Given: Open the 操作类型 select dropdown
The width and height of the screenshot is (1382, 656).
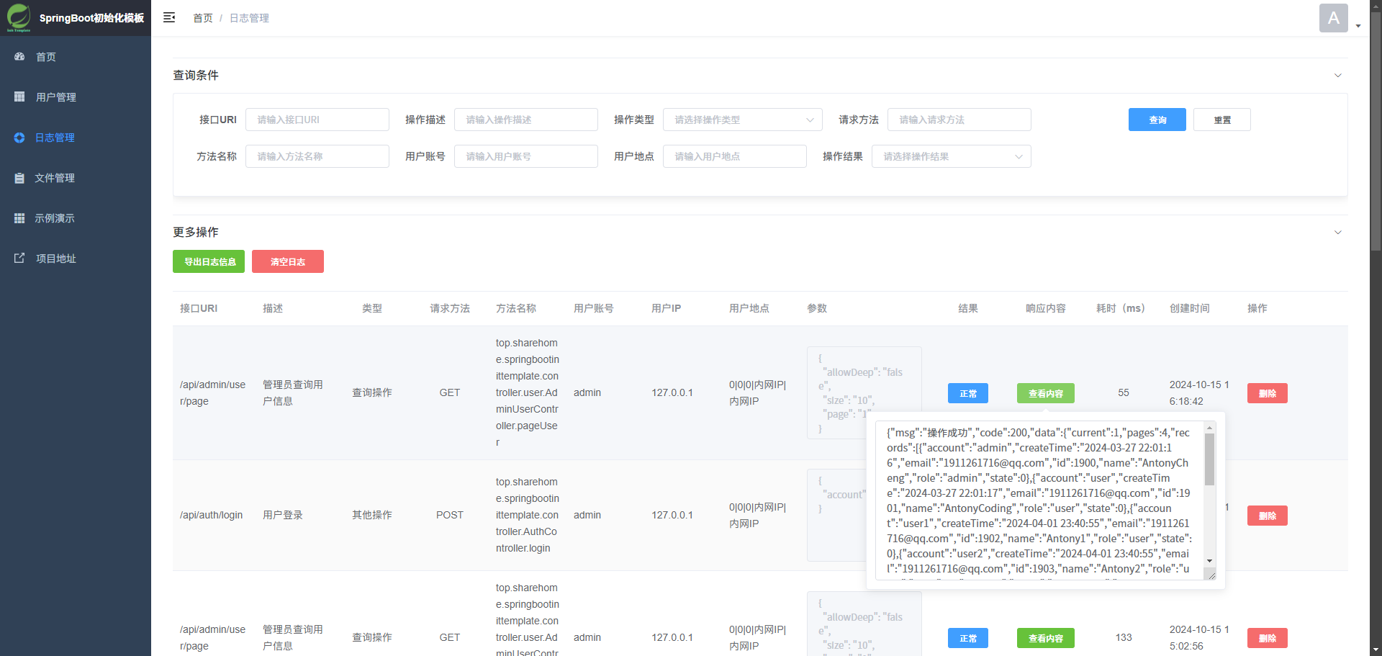Looking at the screenshot, I should pyautogui.click(x=743, y=120).
